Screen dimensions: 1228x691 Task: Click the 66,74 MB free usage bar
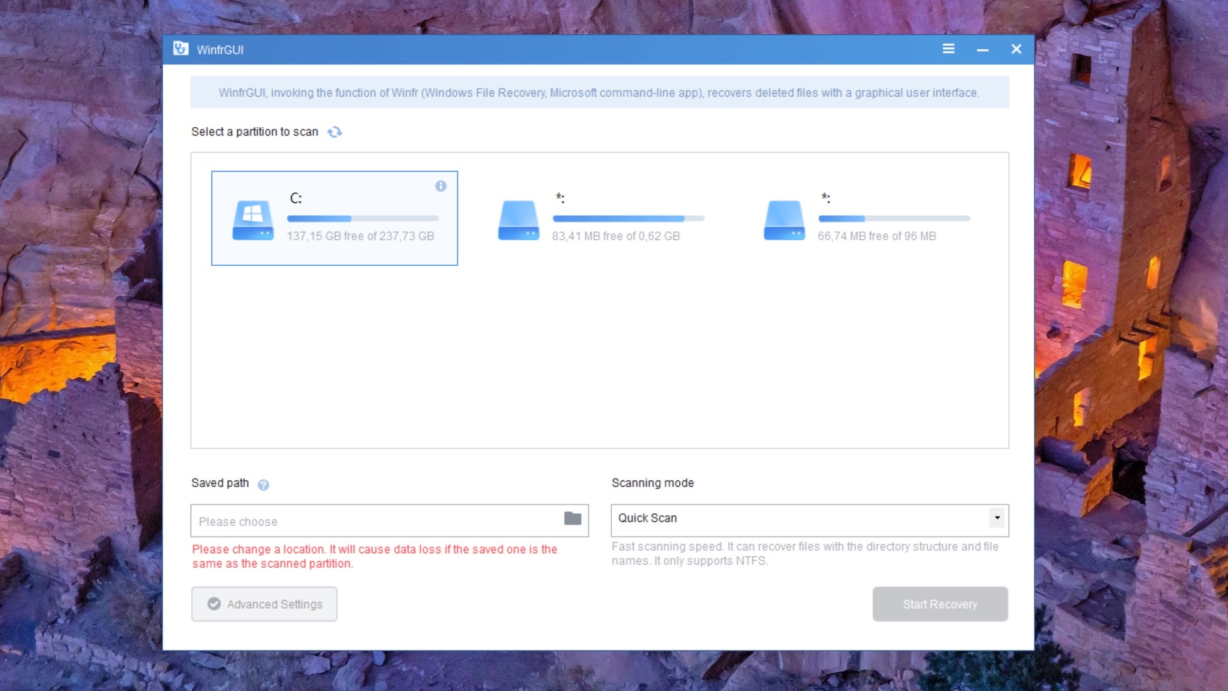tap(895, 218)
